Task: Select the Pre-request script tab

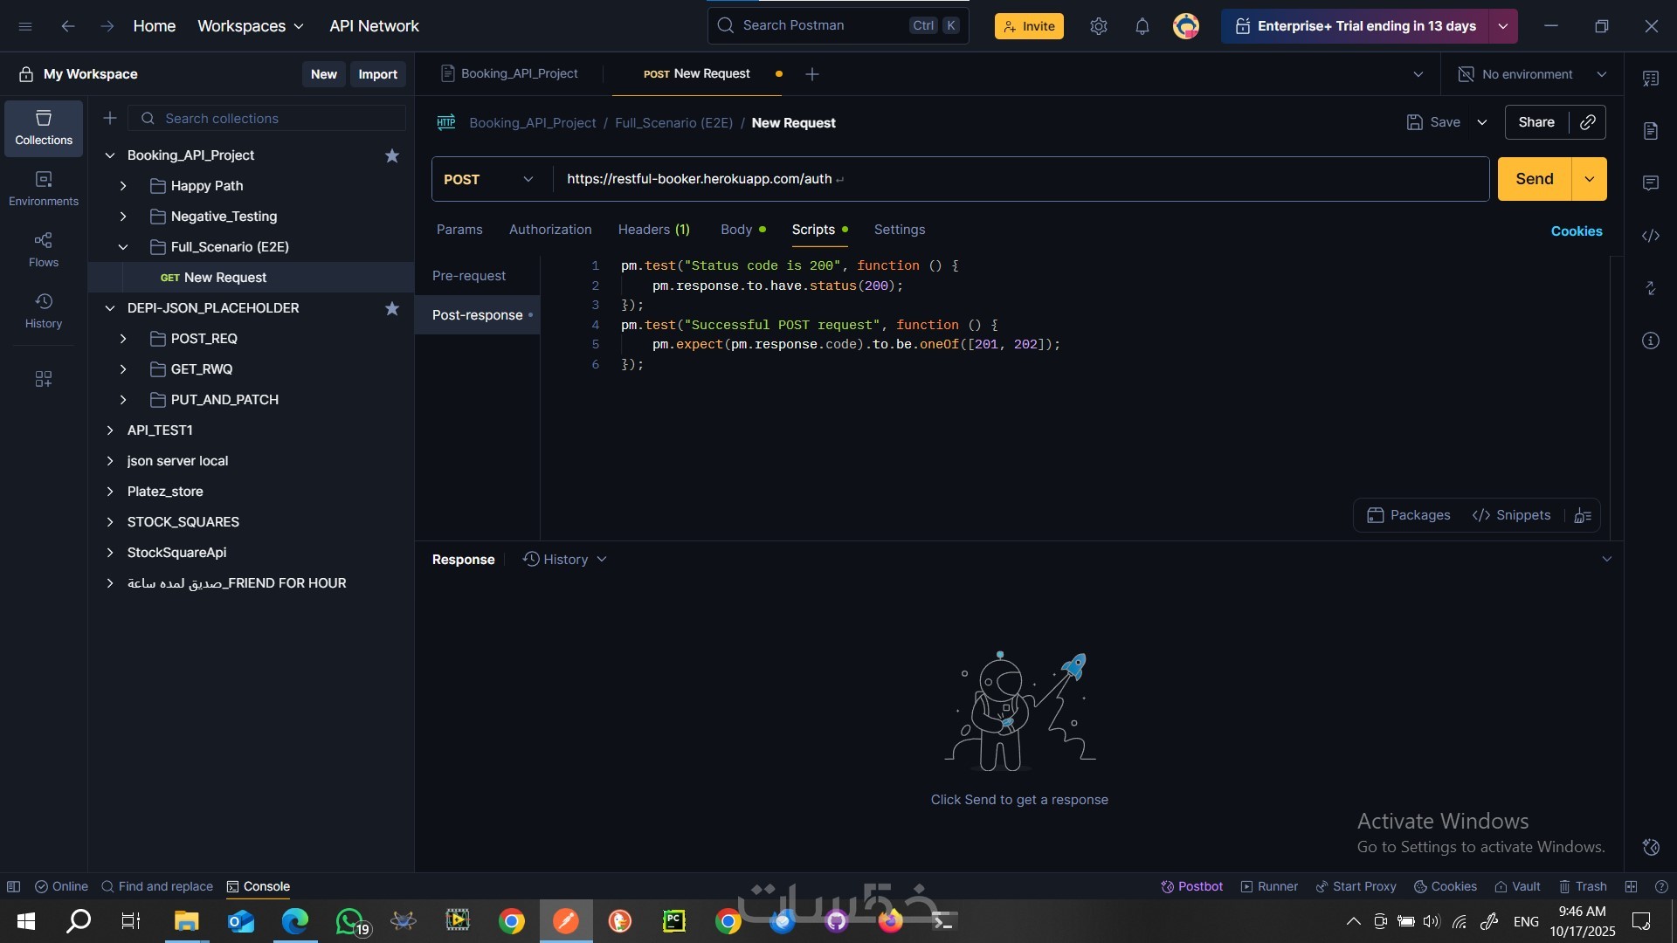Action: click(469, 276)
